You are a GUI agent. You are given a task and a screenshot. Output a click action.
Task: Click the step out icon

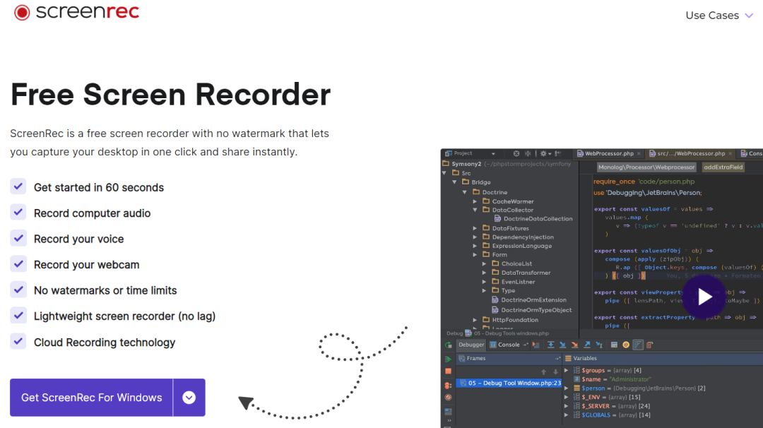pyautogui.click(x=587, y=345)
